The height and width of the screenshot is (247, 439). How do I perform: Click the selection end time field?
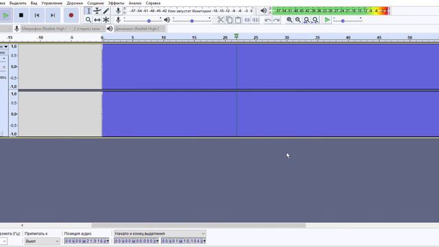pos(183,241)
